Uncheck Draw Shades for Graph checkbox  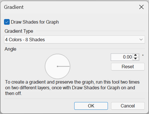point(7,22)
